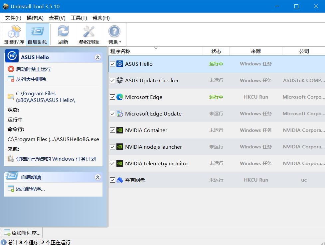
Task: Disable NVIDIA telemetry monitor via its checkbox
Action: tap(112, 163)
